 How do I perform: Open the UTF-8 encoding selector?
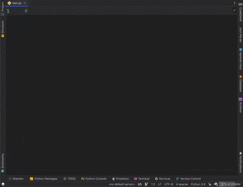[168, 184]
